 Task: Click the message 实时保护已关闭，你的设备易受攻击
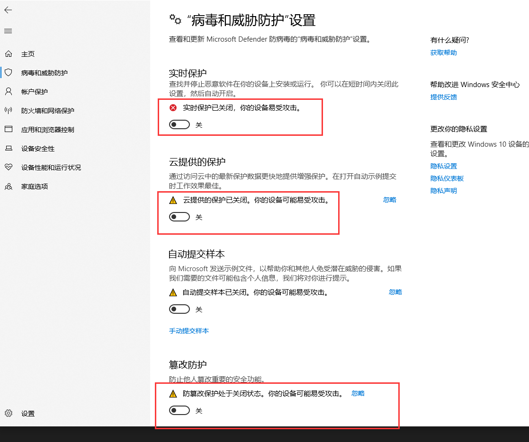(242, 108)
